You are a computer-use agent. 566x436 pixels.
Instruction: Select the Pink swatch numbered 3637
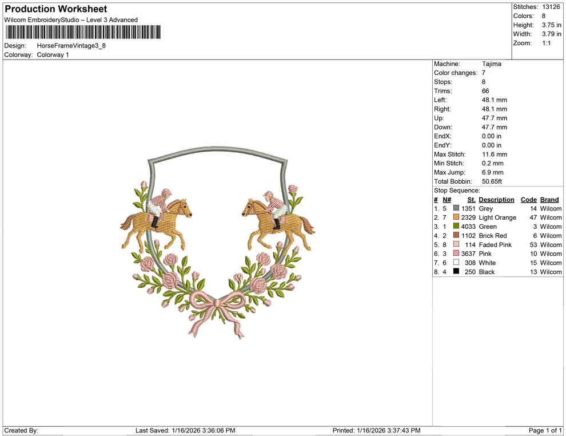click(x=455, y=253)
